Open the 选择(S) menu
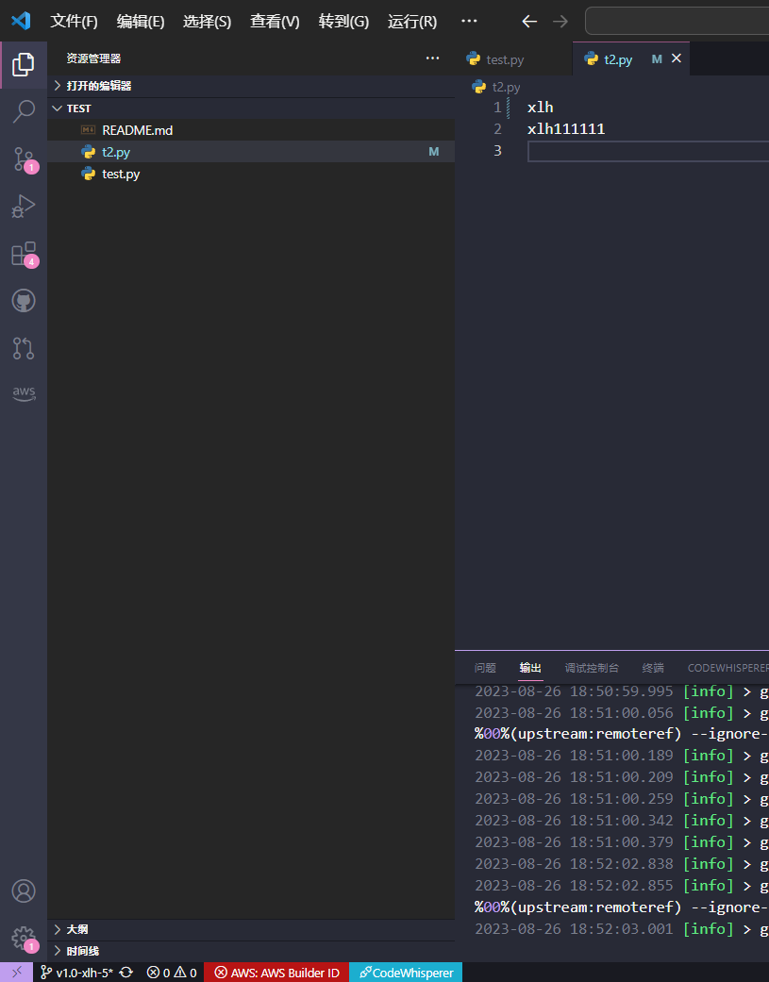The height and width of the screenshot is (982, 769). [207, 22]
